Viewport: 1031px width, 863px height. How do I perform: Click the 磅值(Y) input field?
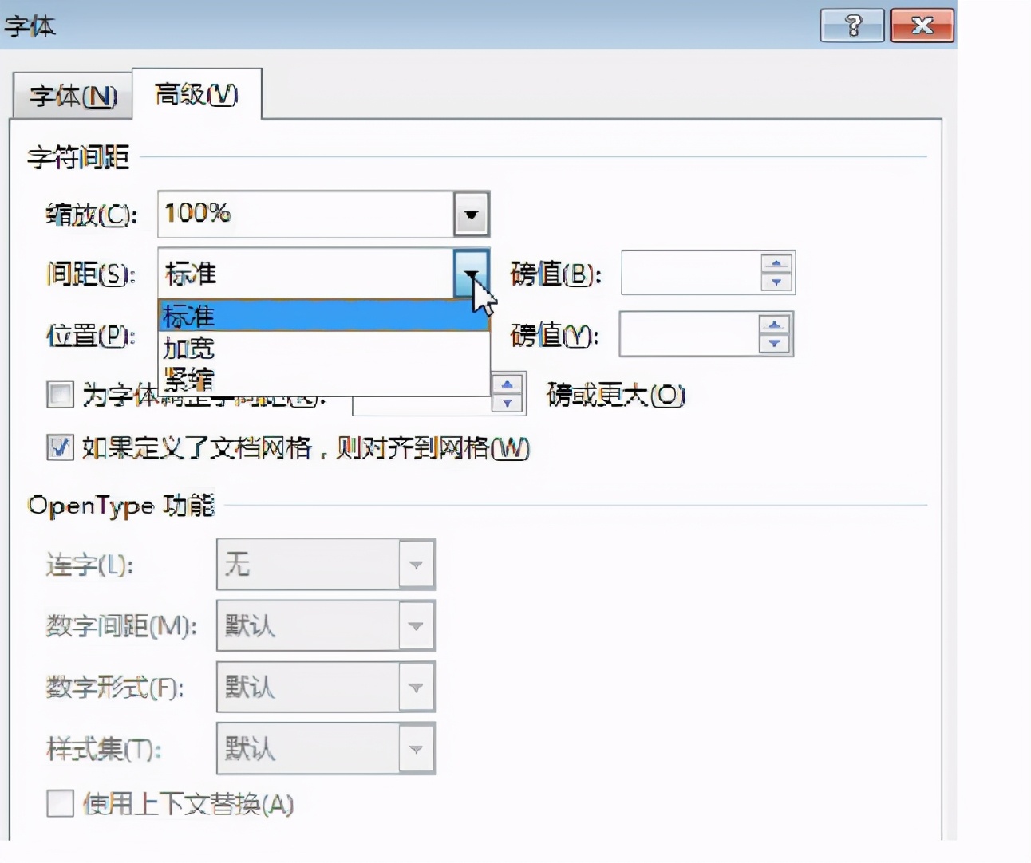[x=689, y=334]
